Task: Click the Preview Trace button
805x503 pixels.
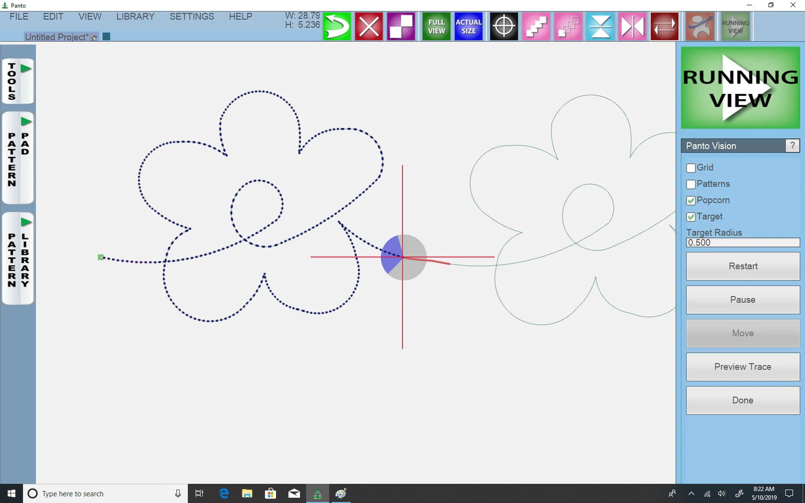Action: pos(742,367)
